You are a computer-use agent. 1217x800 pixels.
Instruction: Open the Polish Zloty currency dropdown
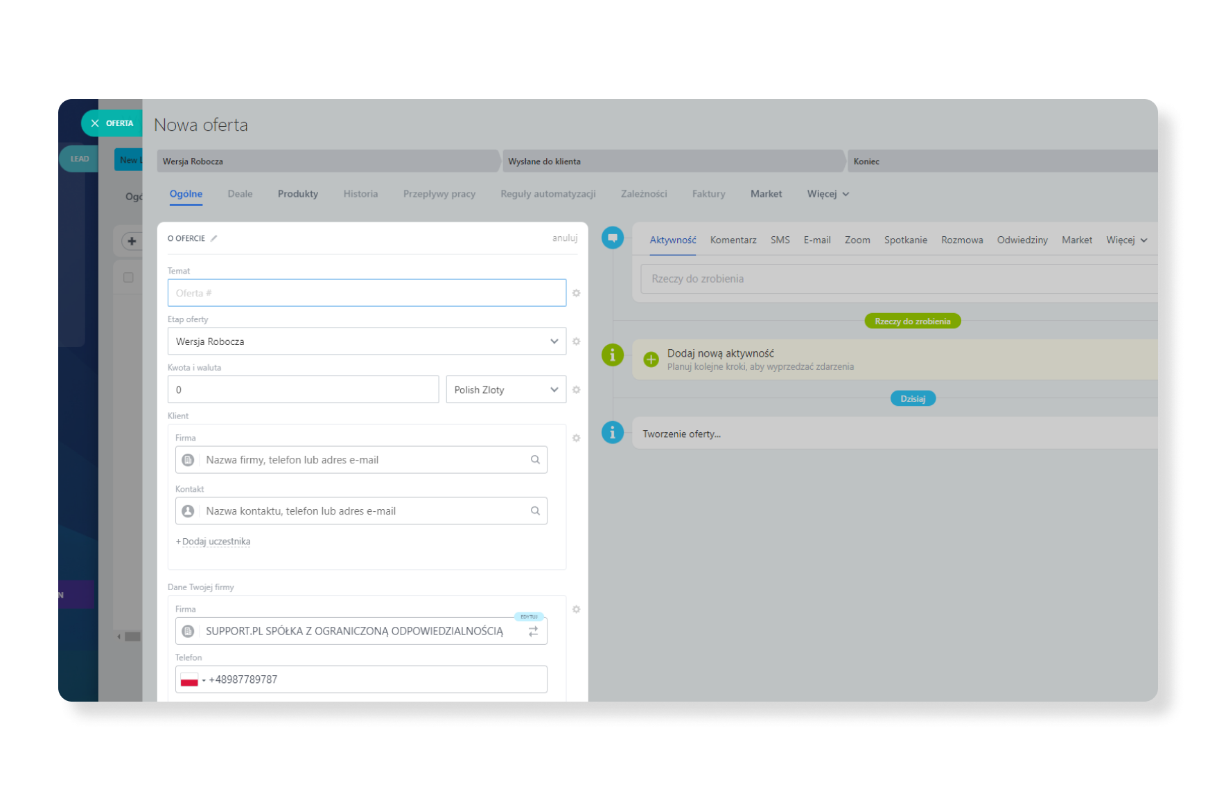coord(506,389)
